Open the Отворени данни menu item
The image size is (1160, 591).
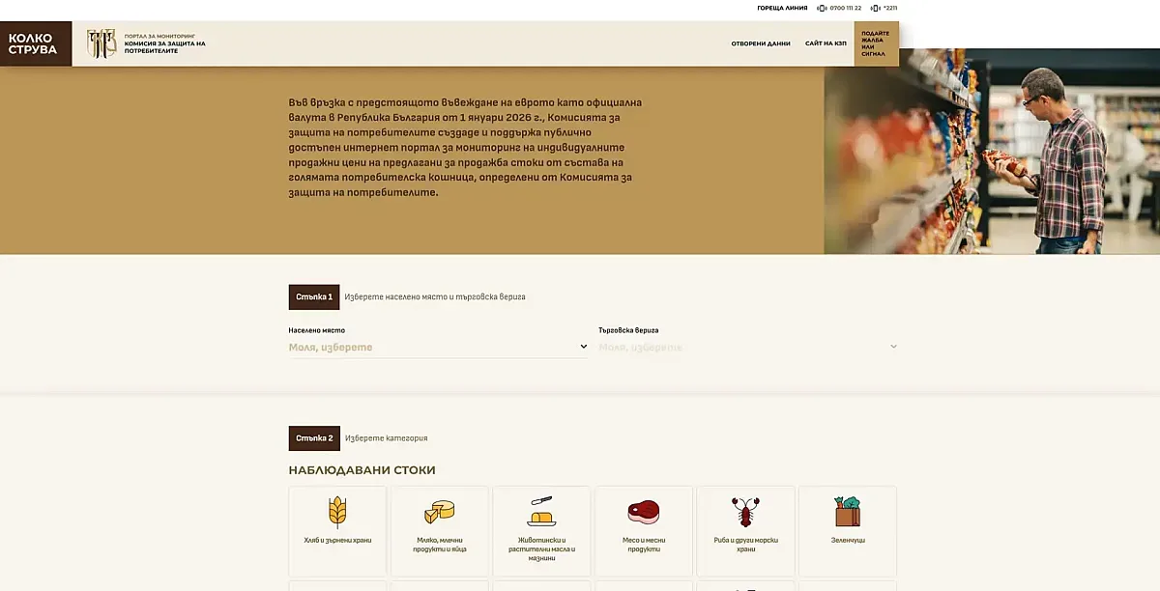761,43
